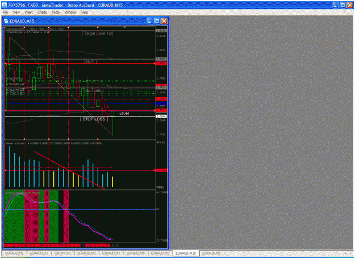Open the Insert menu
This screenshot has height=258, width=355.
pyautogui.click(x=29, y=13)
